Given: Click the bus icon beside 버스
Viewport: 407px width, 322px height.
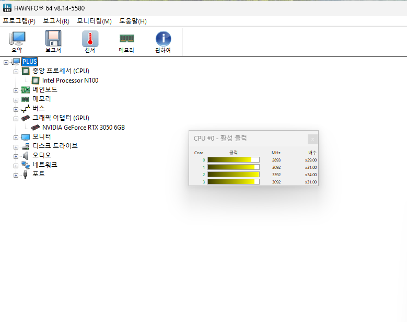Looking at the screenshot, I should 26,109.
